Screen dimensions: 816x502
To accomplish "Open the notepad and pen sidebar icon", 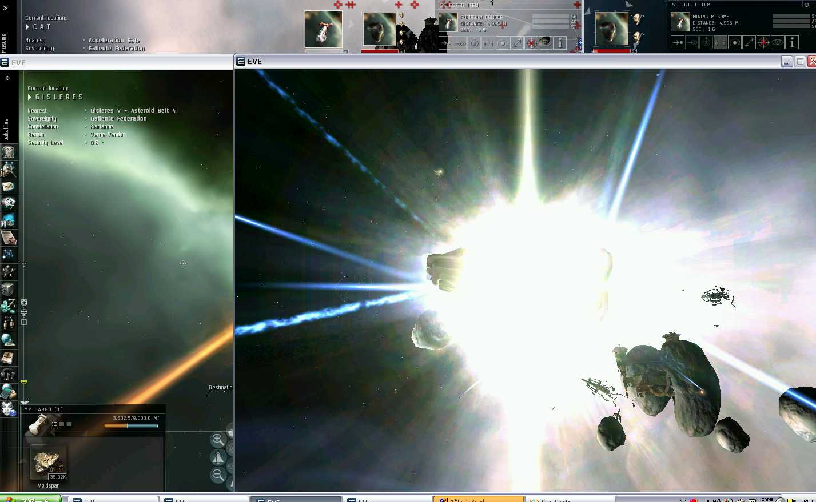I will 9,238.
